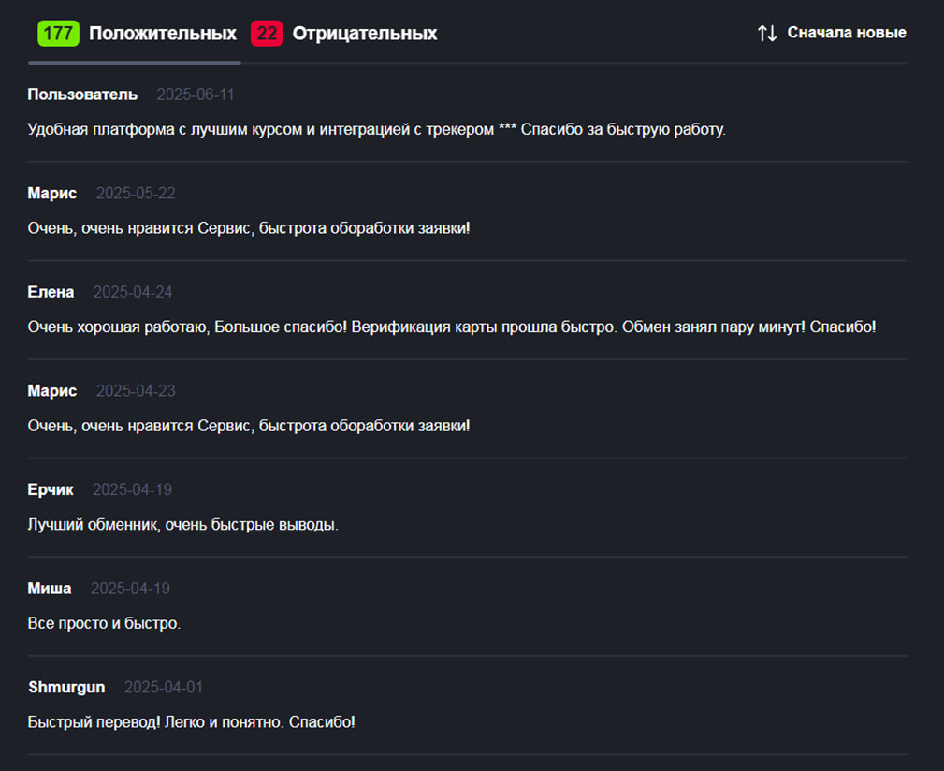Click the username "Shmurgun"
Screen dimensions: 944x771
tap(66, 688)
